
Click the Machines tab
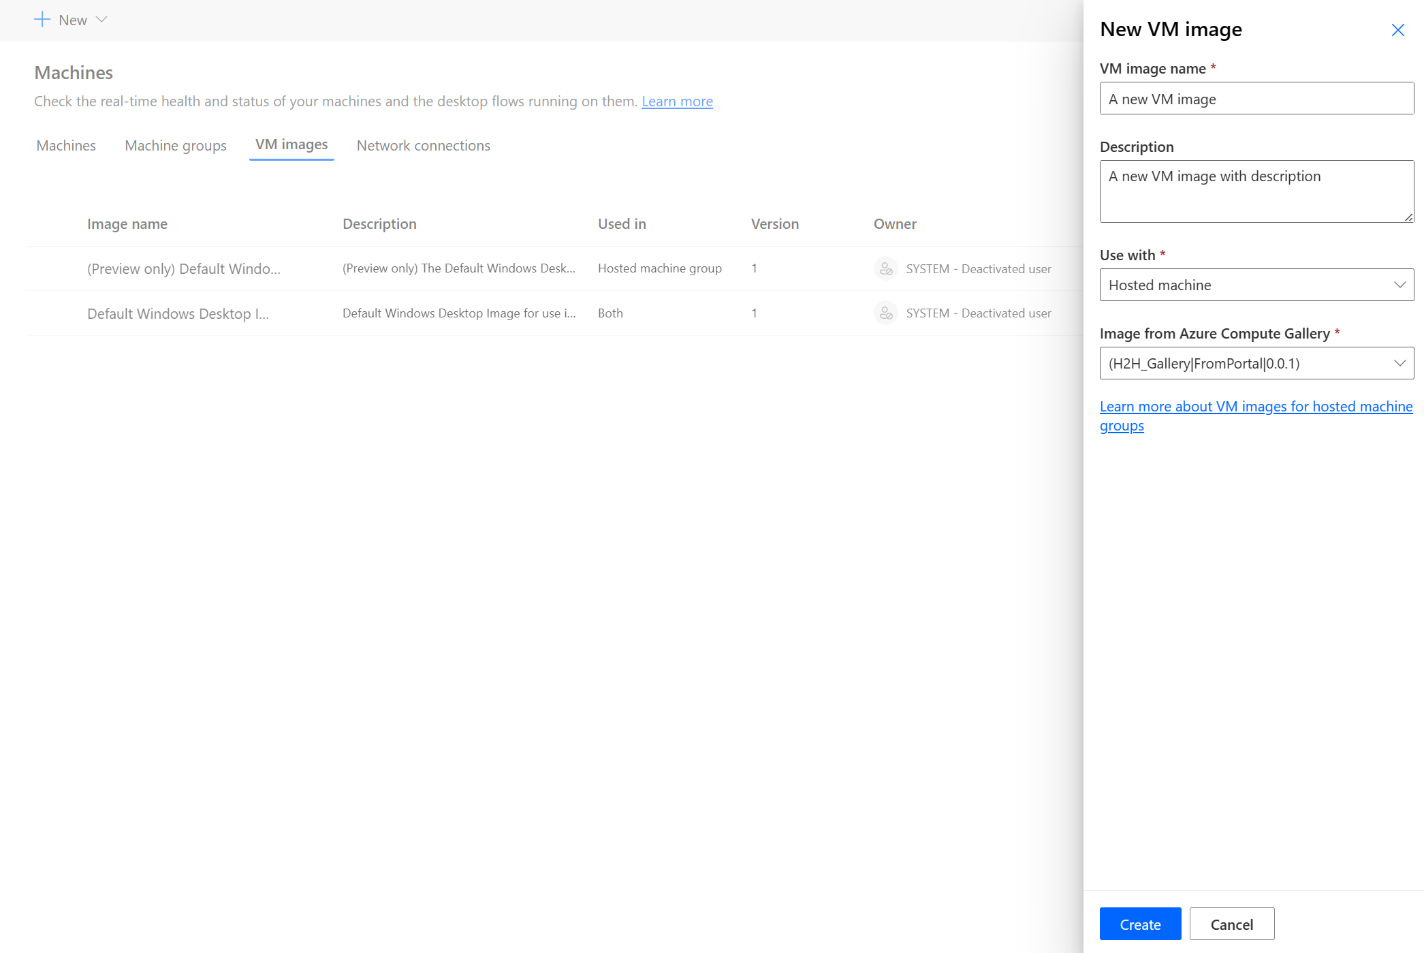point(65,144)
